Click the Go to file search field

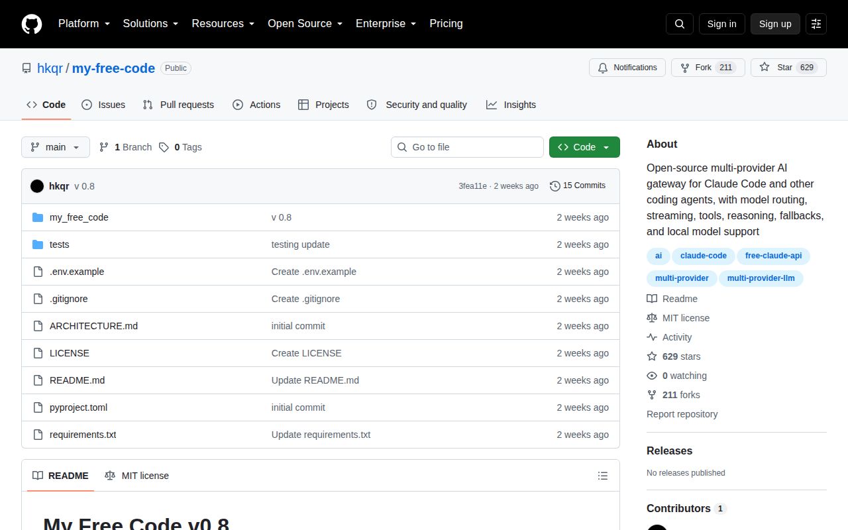[x=467, y=147]
